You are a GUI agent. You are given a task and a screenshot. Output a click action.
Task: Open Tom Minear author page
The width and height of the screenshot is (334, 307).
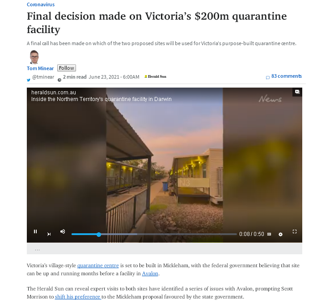pyautogui.click(x=40, y=68)
